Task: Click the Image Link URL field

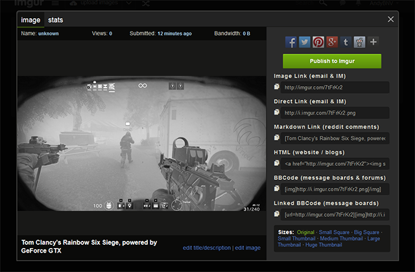Action: tap(335, 87)
